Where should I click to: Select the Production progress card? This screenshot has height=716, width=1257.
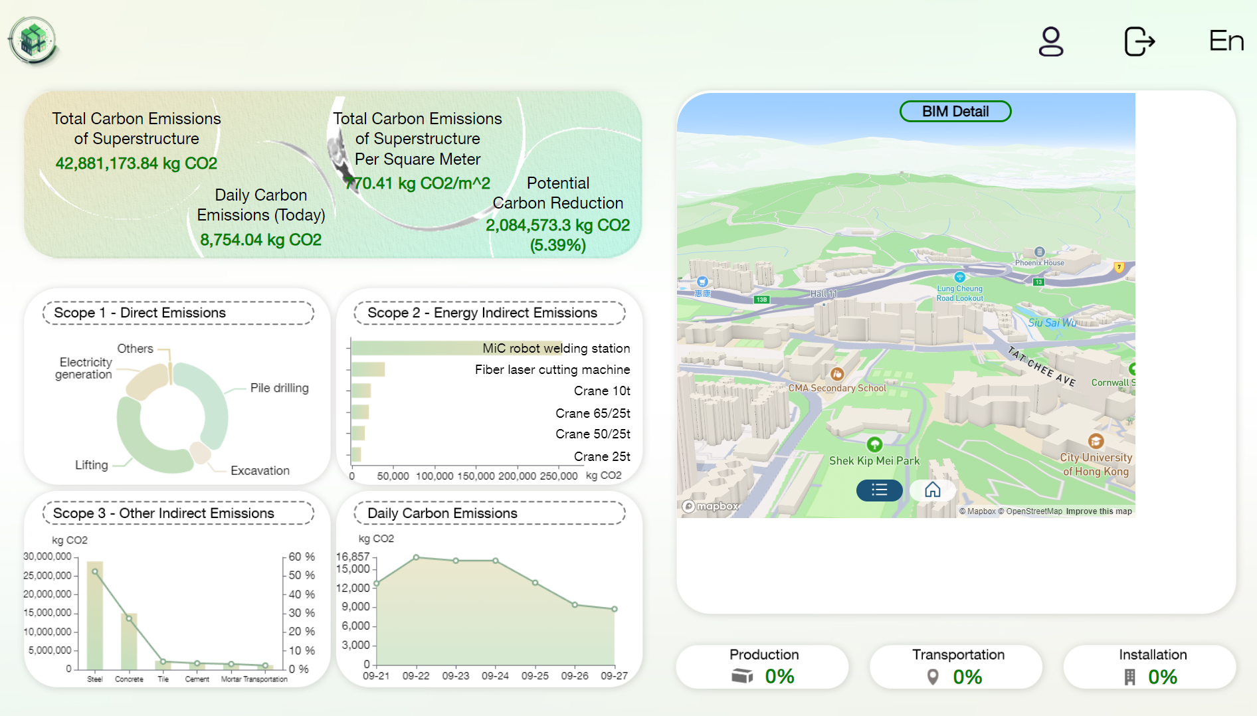click(x=762, y=666)
